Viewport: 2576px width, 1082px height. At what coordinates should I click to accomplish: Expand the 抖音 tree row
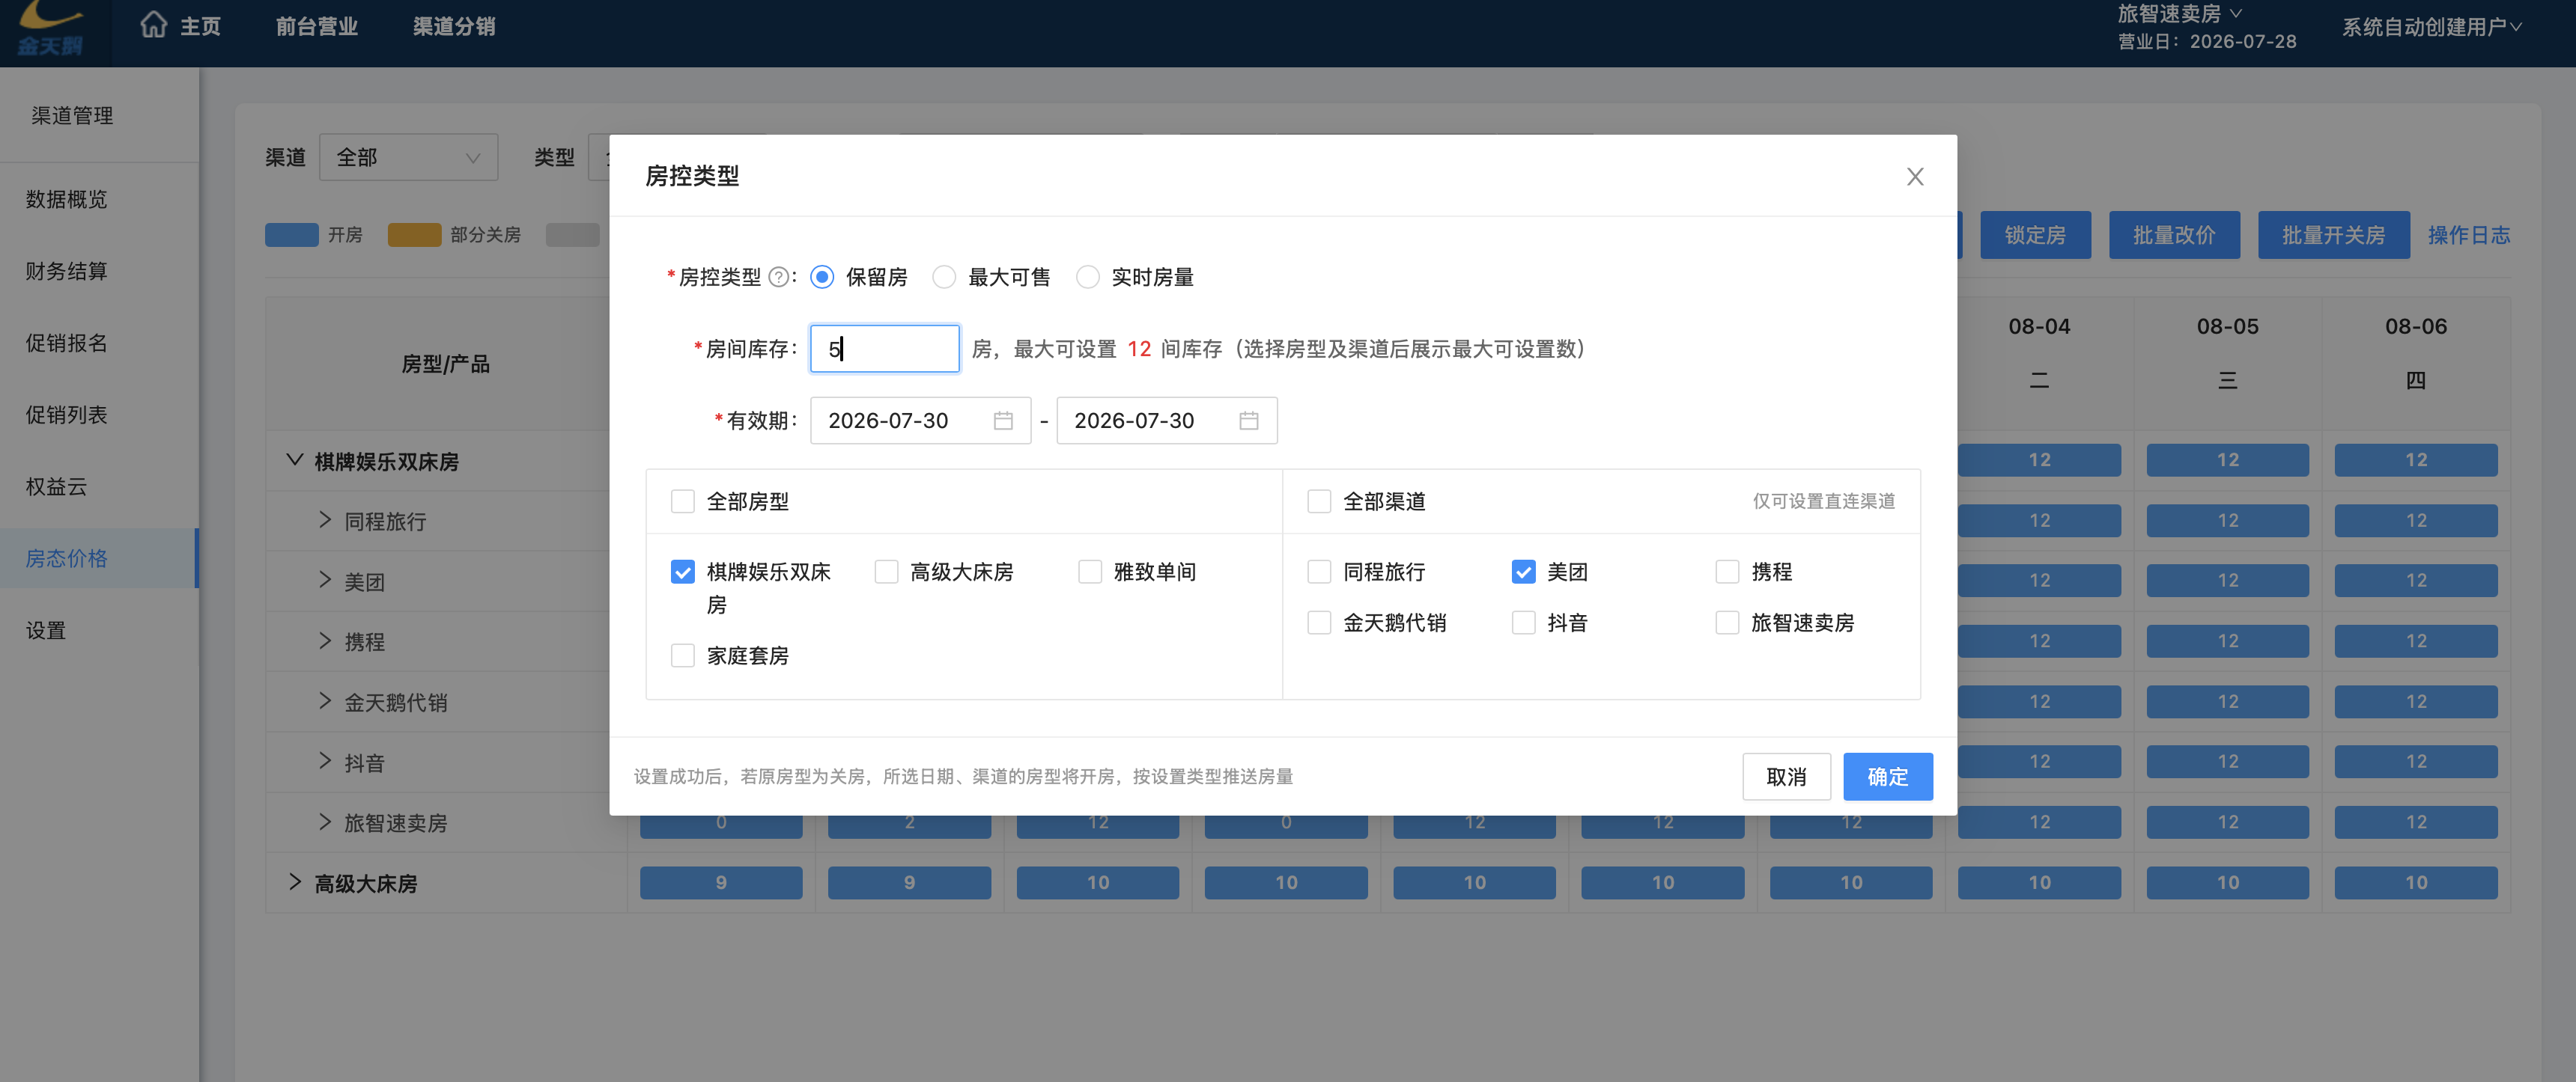(x=325, y=762)
